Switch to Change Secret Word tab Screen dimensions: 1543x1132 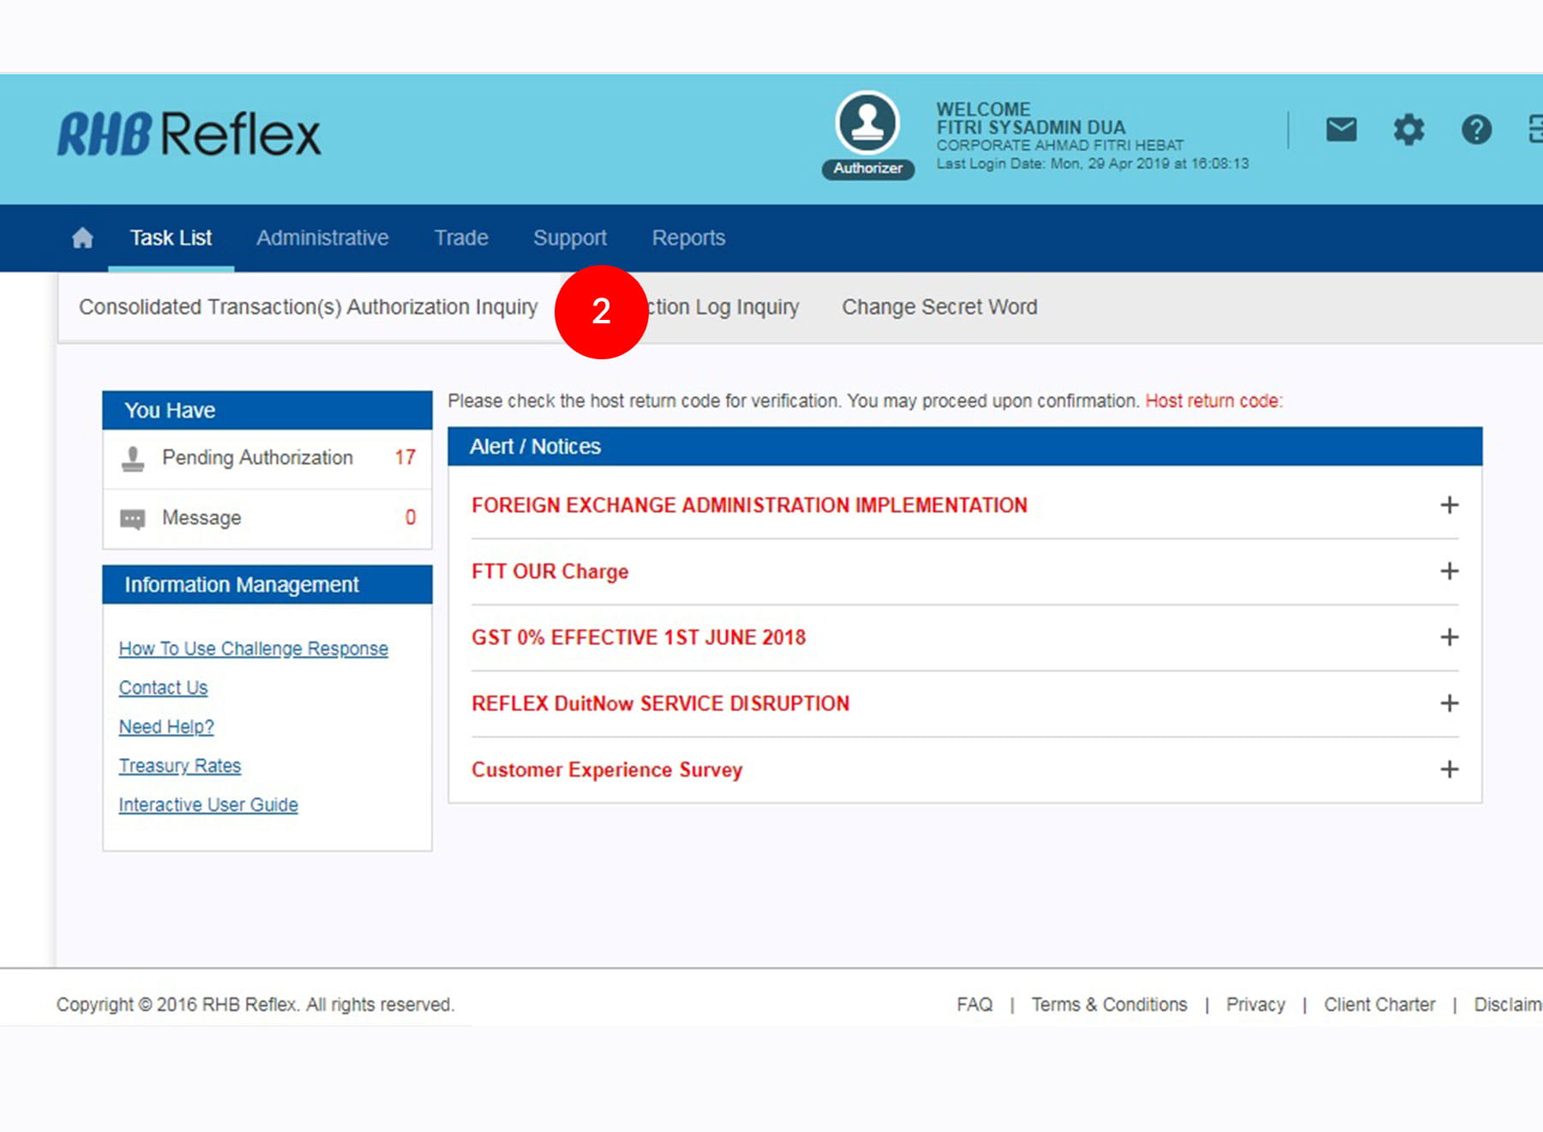940,307
